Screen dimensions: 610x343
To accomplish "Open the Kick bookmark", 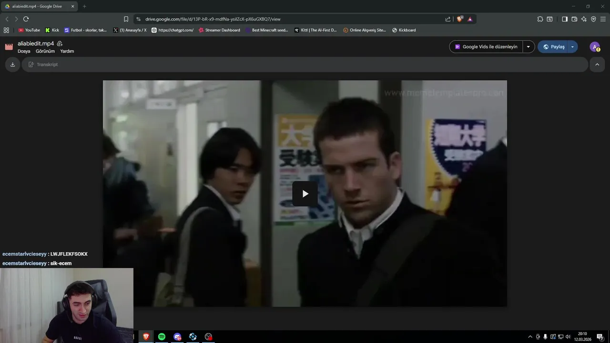I will click(x=52, y=30).
